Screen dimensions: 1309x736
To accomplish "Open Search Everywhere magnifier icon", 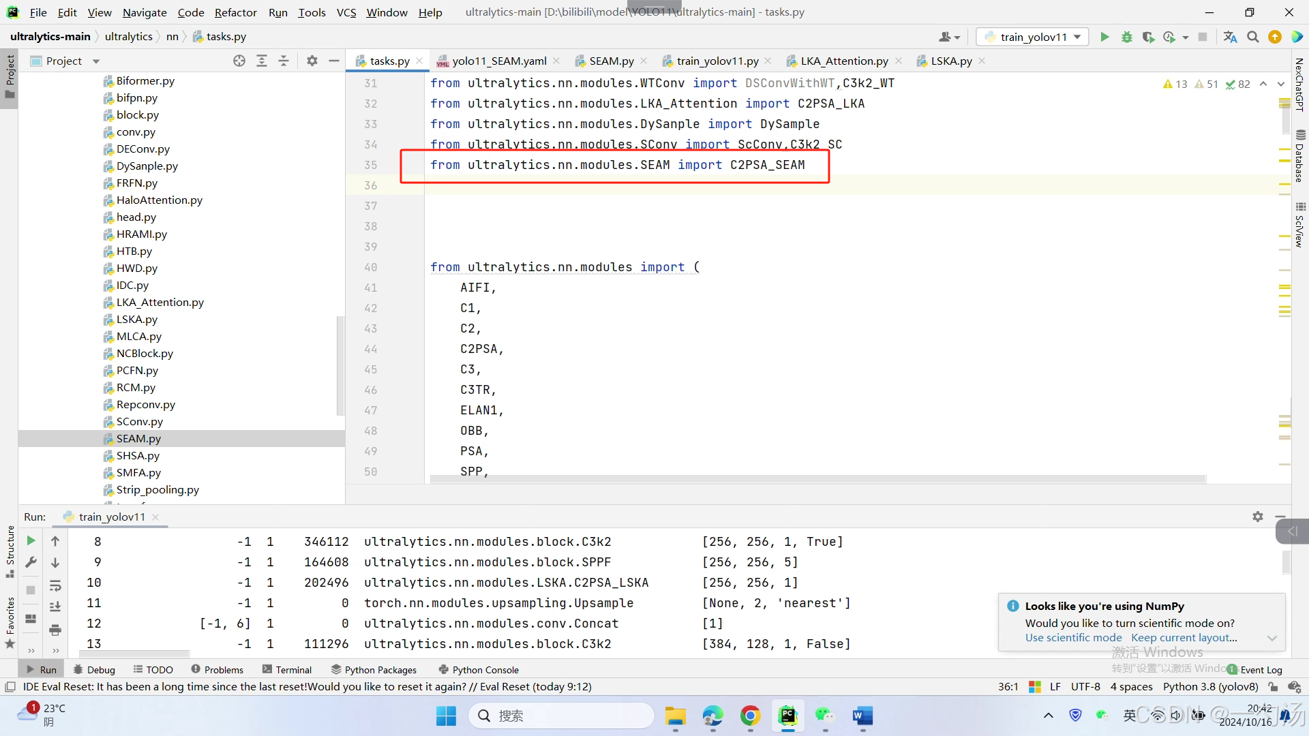I will 1252,37.
